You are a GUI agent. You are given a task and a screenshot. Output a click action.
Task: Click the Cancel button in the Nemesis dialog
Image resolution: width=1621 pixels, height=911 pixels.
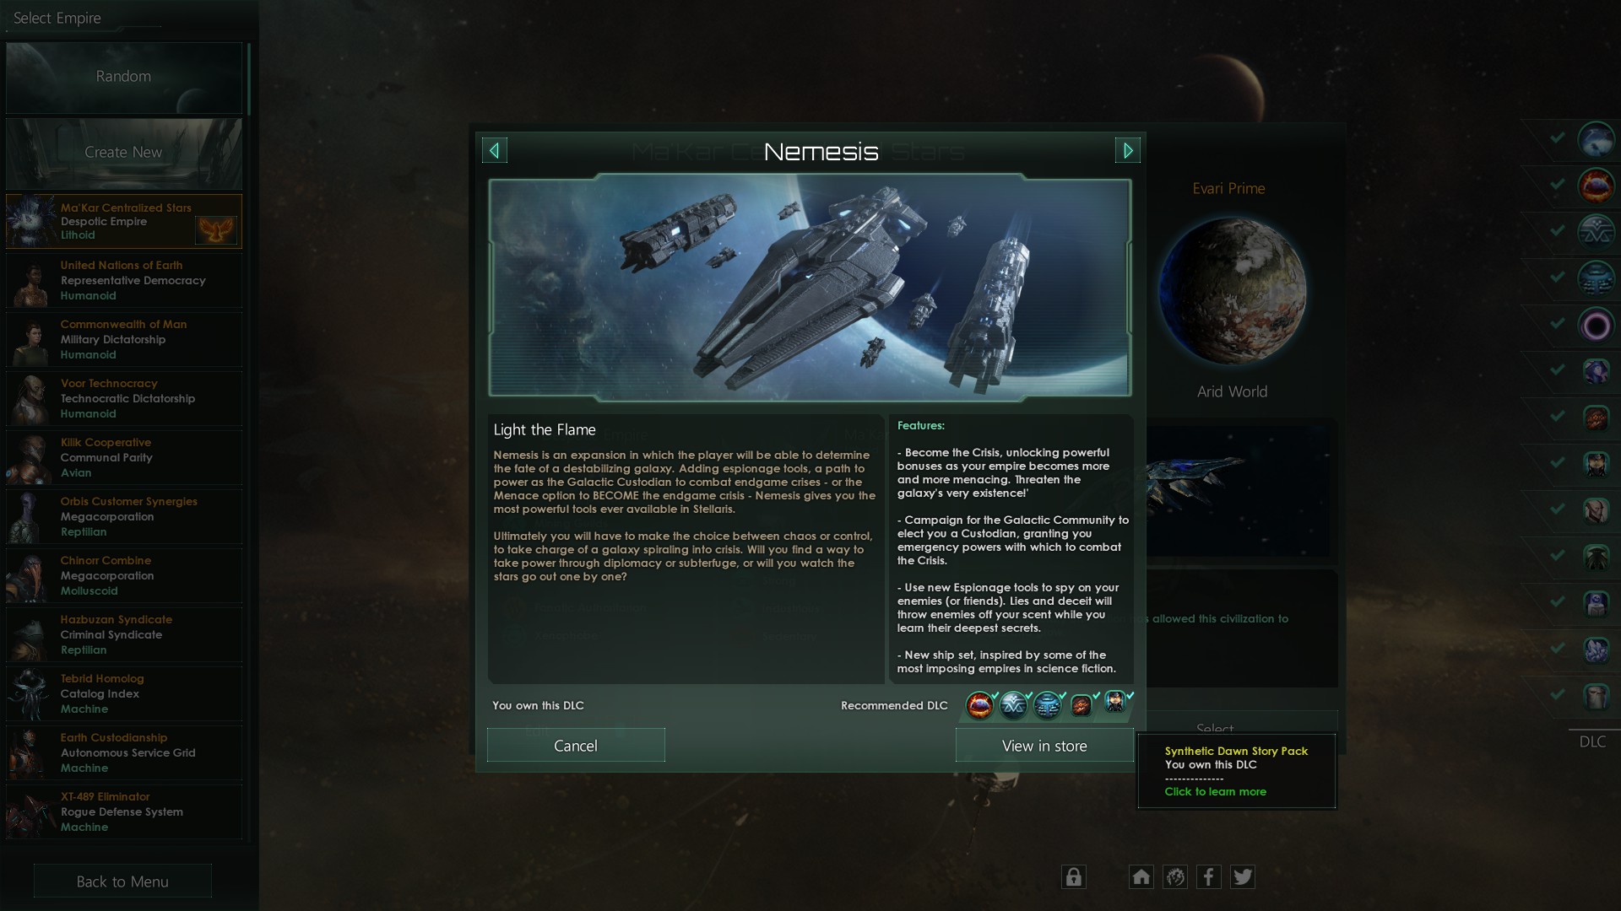pyautogui.click(x=576, y=746)
